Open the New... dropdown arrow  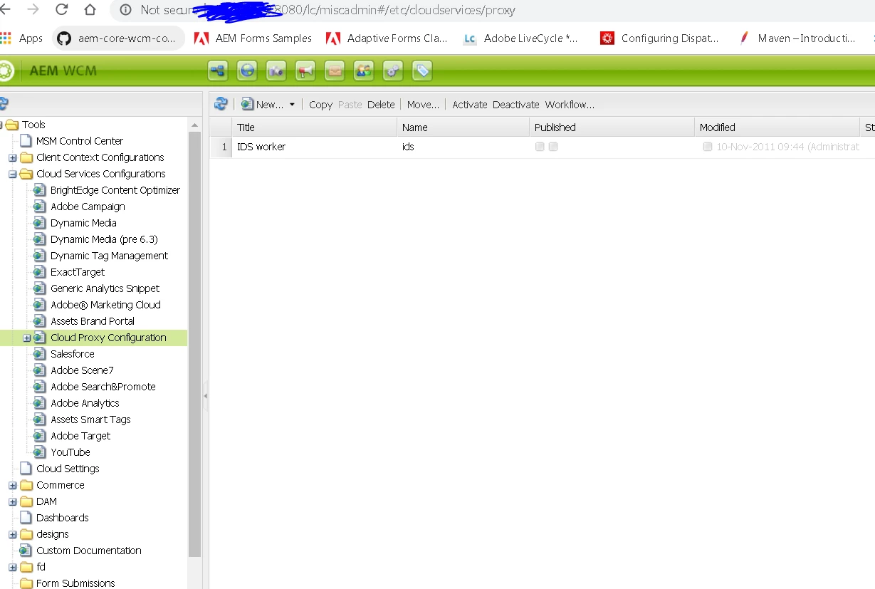click(x=292, y=105)
